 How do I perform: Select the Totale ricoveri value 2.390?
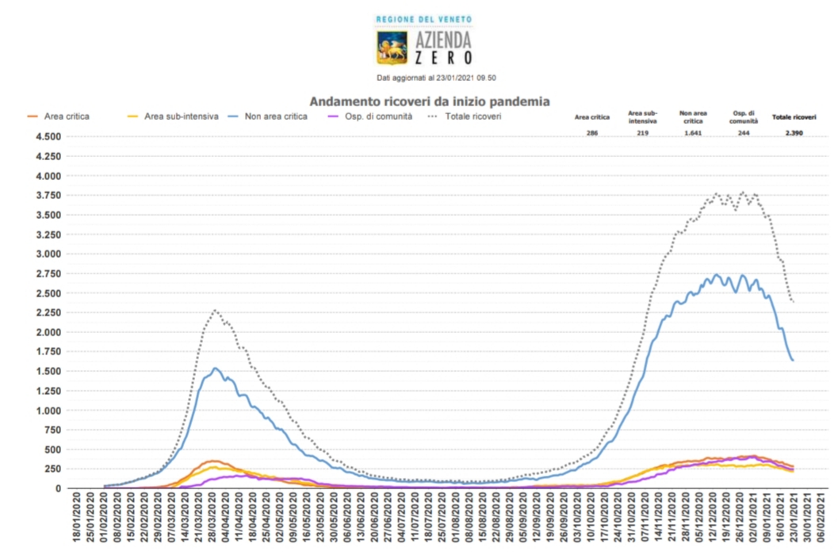[794, 133]
